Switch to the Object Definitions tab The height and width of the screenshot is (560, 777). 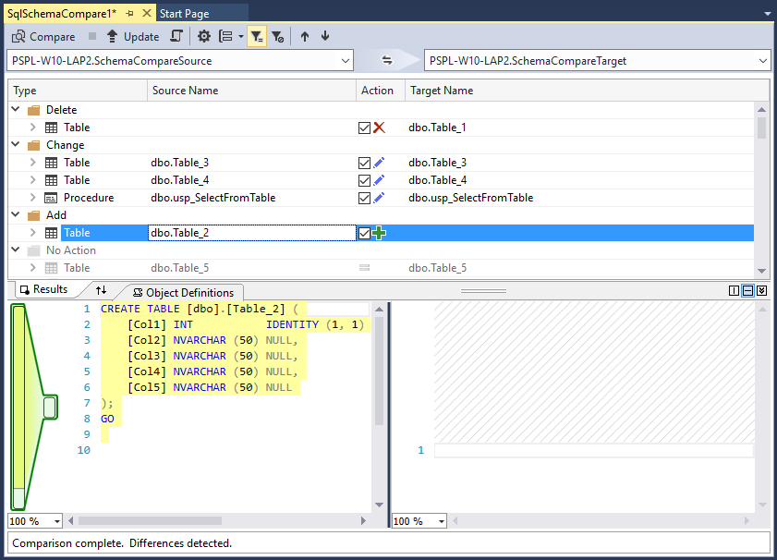[185, 292]
